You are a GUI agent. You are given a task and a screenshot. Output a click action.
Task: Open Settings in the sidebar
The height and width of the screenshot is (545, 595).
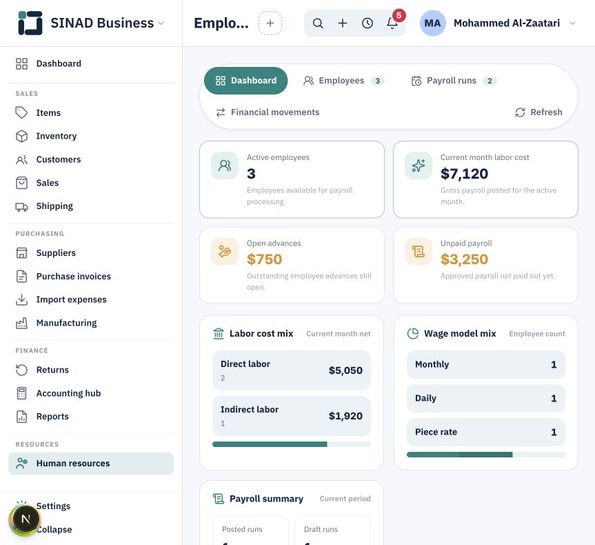point(53,506)
